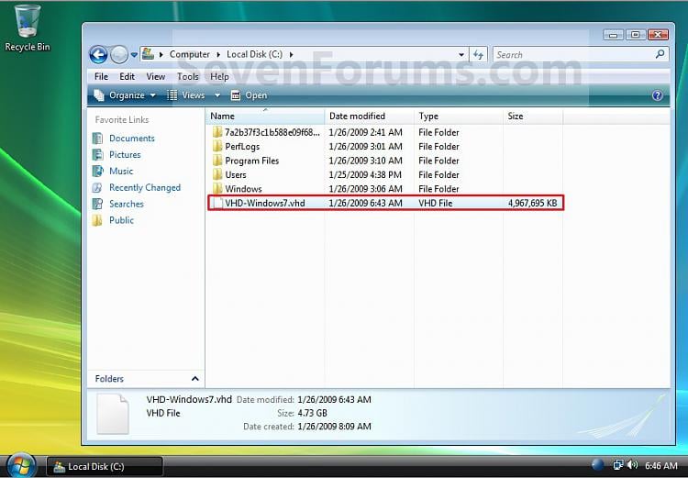Sort by the Type column header
This screenshot has height=478, width=688.
[459, 117]
